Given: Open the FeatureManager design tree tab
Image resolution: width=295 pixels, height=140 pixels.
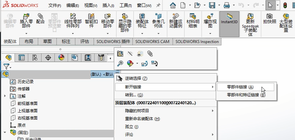Looking at the screenshot, I should [8, 58].
